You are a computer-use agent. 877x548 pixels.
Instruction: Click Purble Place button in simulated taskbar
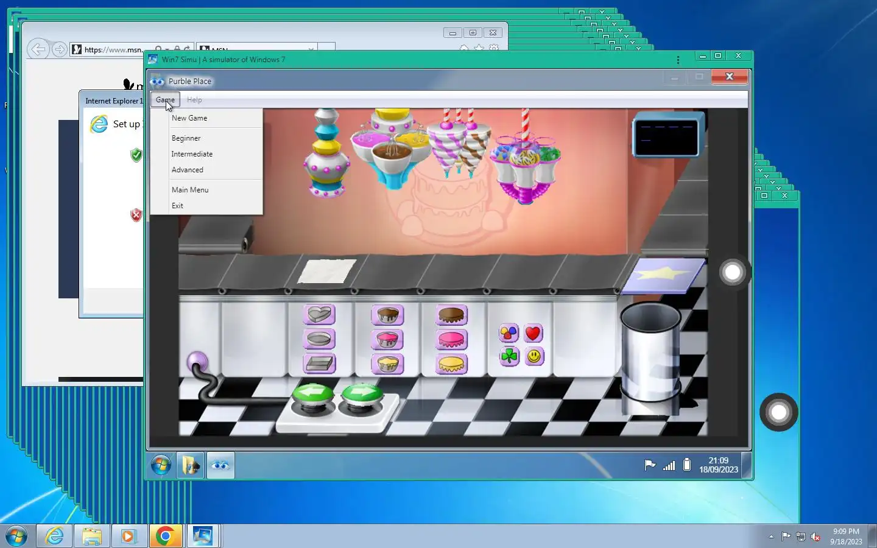click(x=220, y=466)
